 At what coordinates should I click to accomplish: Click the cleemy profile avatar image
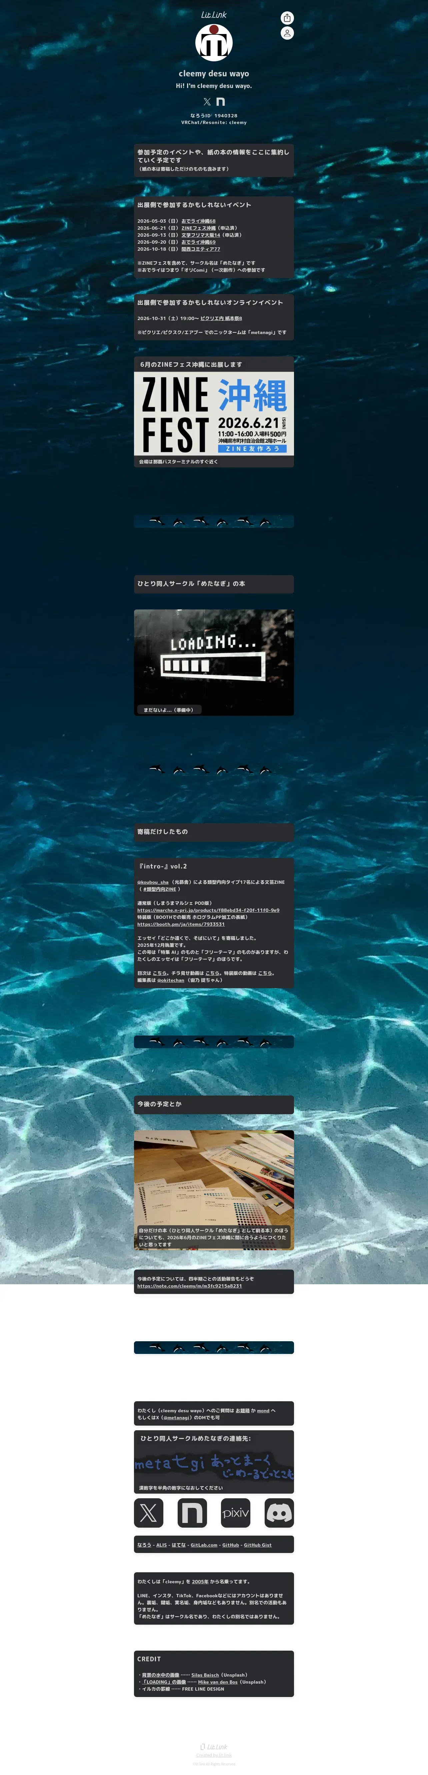(214, 43)
